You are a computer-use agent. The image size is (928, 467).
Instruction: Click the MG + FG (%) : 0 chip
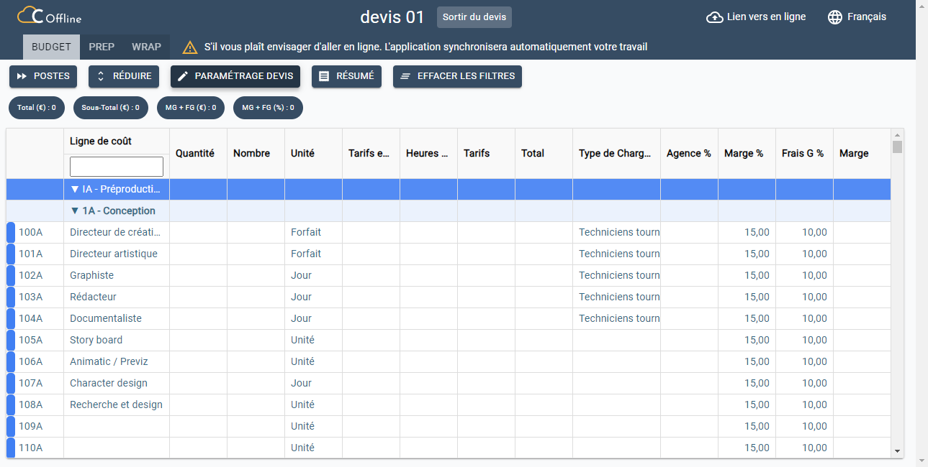tap(268, 108)
